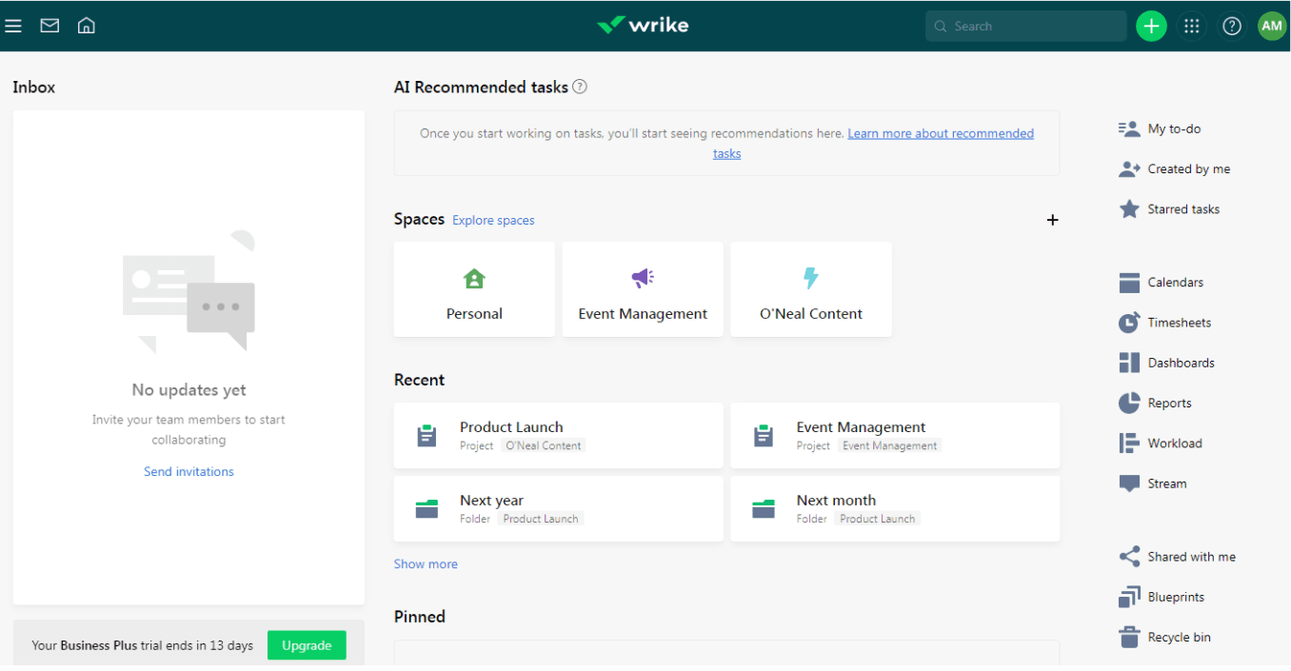Click the Reports pie chart icon
This screenshot has height=671, width=1291.
tap(1129, 404)
